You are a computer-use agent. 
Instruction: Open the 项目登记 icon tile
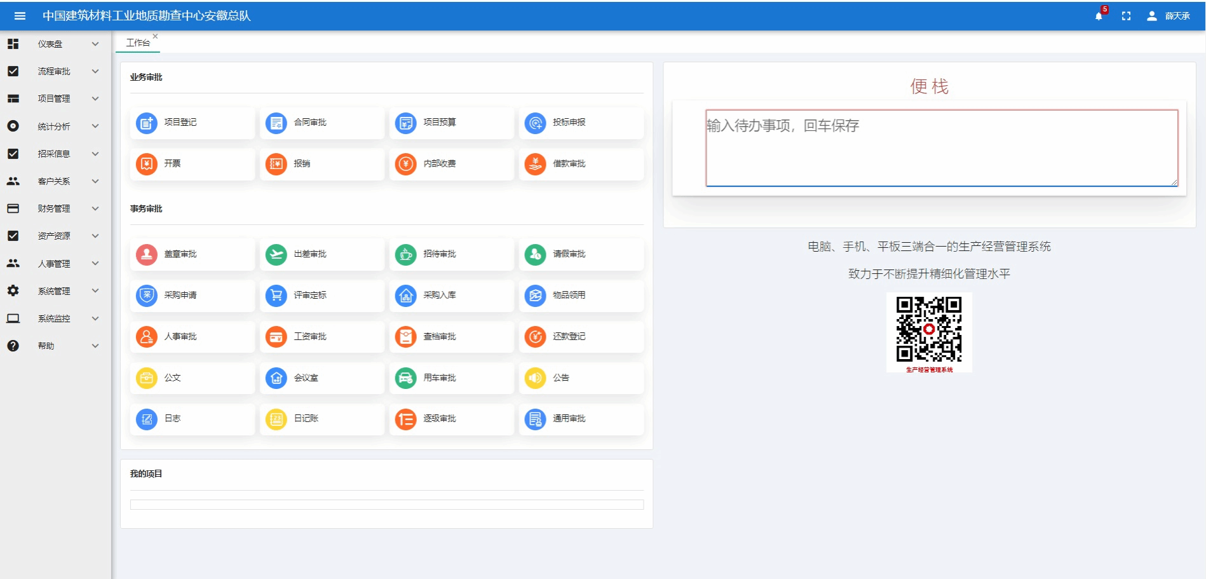tap(147, 123)
